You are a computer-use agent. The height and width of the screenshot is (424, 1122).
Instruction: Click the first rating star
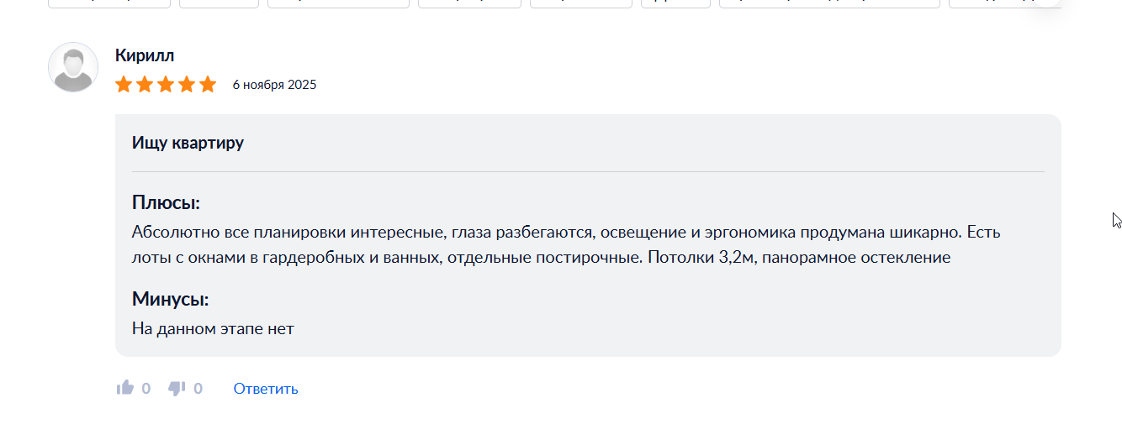coord(124,84)
